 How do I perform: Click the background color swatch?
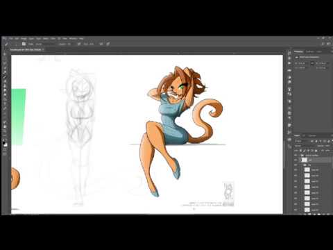[x=6, y=145]
